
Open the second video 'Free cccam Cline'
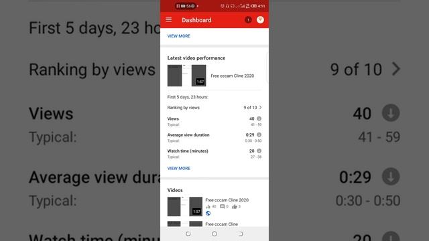coord(221,224)
